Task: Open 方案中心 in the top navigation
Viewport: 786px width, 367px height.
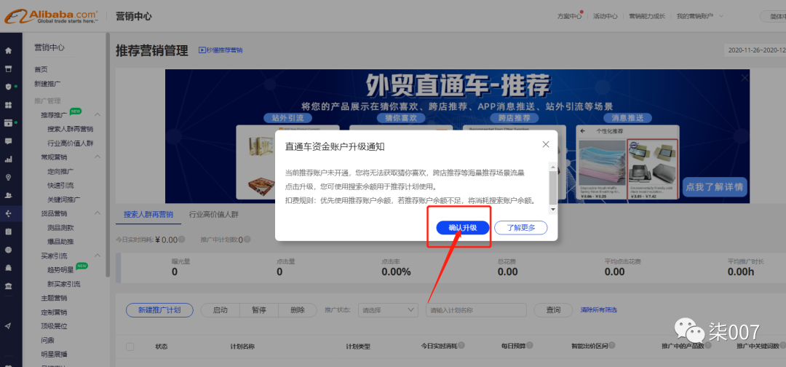Action: 569,16
